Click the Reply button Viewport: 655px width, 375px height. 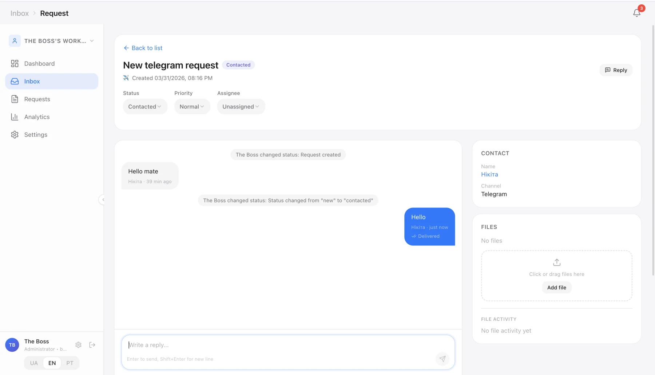point(616,70)
